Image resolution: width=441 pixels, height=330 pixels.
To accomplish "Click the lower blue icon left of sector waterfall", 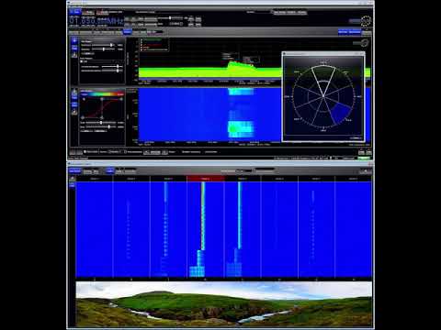I will click(x=73, y=185).
